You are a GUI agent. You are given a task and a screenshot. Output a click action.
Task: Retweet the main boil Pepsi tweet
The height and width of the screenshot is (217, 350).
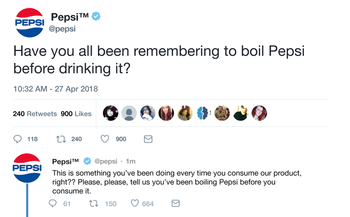[x=61, y=139]
